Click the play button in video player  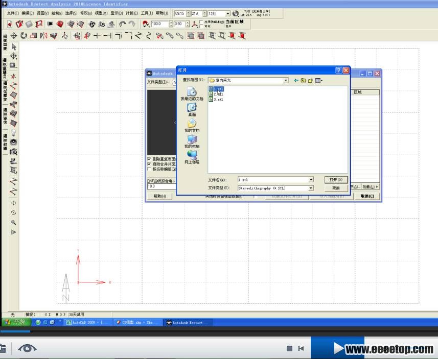click(x=338, y=348)
